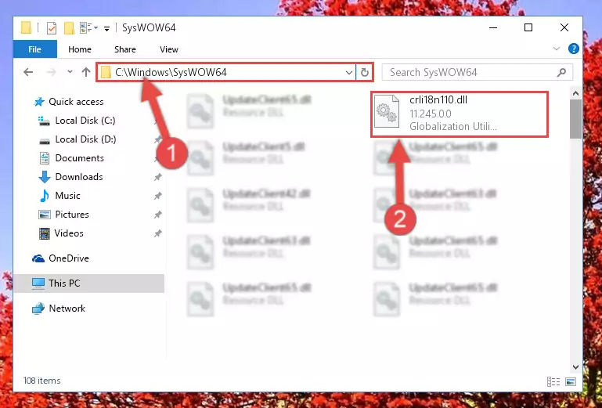The image size is (602, 408).
Task: Minimize the SysWOW64 window
Action: pyautogui.click(x=493, y=27)
